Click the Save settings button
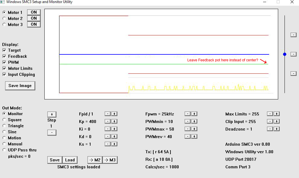Screen dimensions: 299x178 pyautogui.click(x=55, y=160)
